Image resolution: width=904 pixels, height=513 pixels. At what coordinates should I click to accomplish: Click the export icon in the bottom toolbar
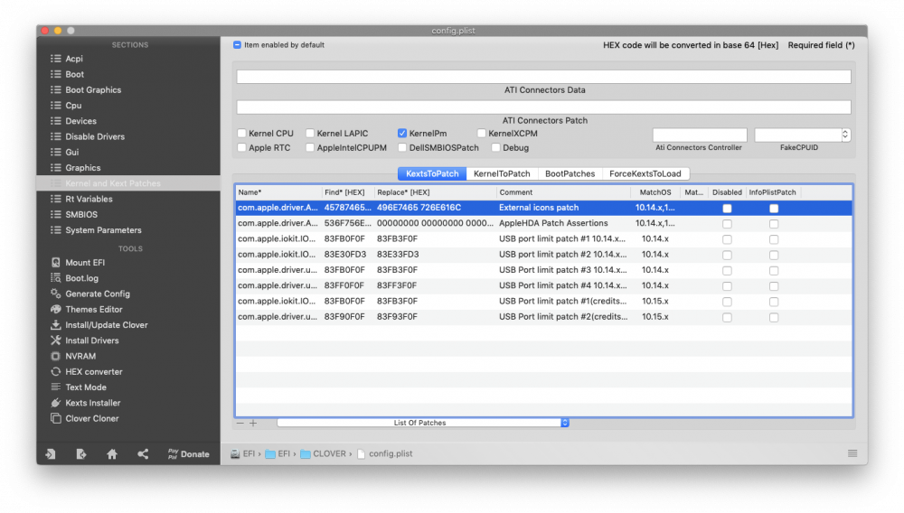[81, 453]
